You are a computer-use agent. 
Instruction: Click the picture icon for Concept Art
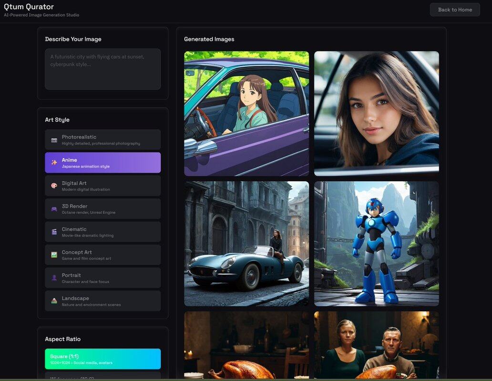pyautogui.click(x=54, y=255)
